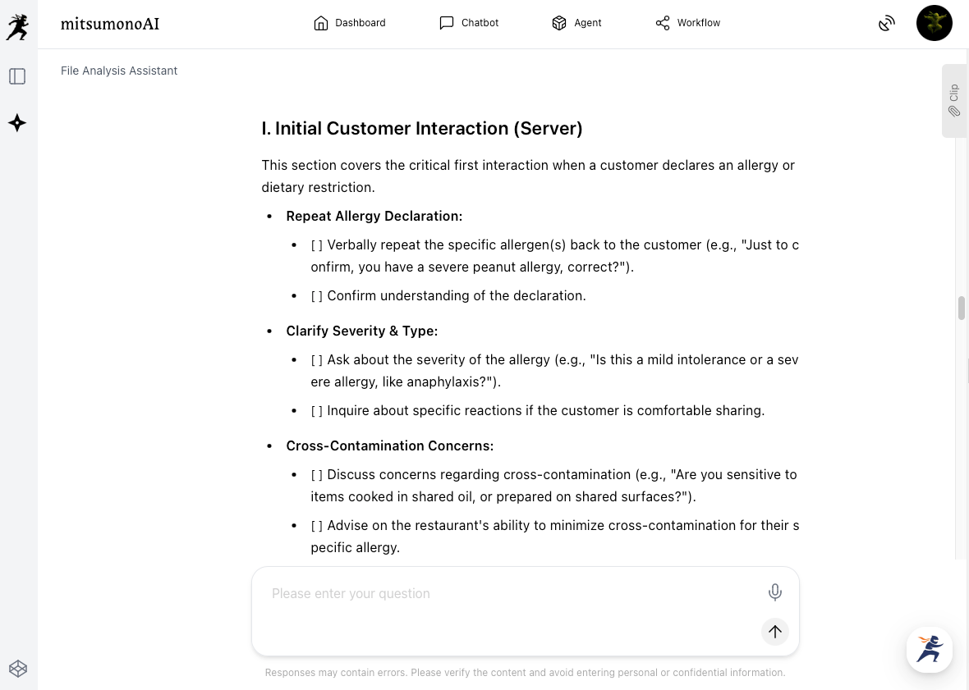Open the floating ninja assistant button

click(929, 650)
